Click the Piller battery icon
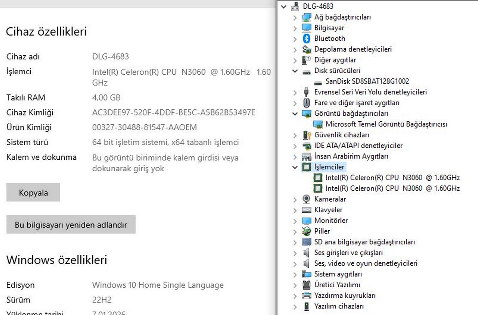 [x=306, y=231]
